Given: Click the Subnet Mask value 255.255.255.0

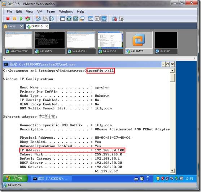Looking at the screenshot, I should 108,154.
